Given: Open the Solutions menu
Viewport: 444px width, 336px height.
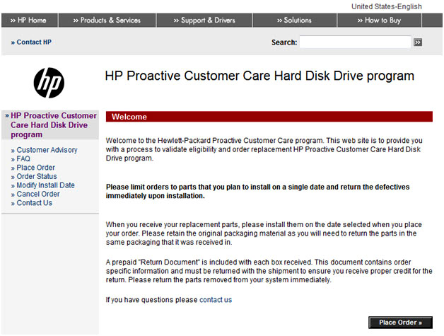Looking at the screenshot, I should point(294,21).
